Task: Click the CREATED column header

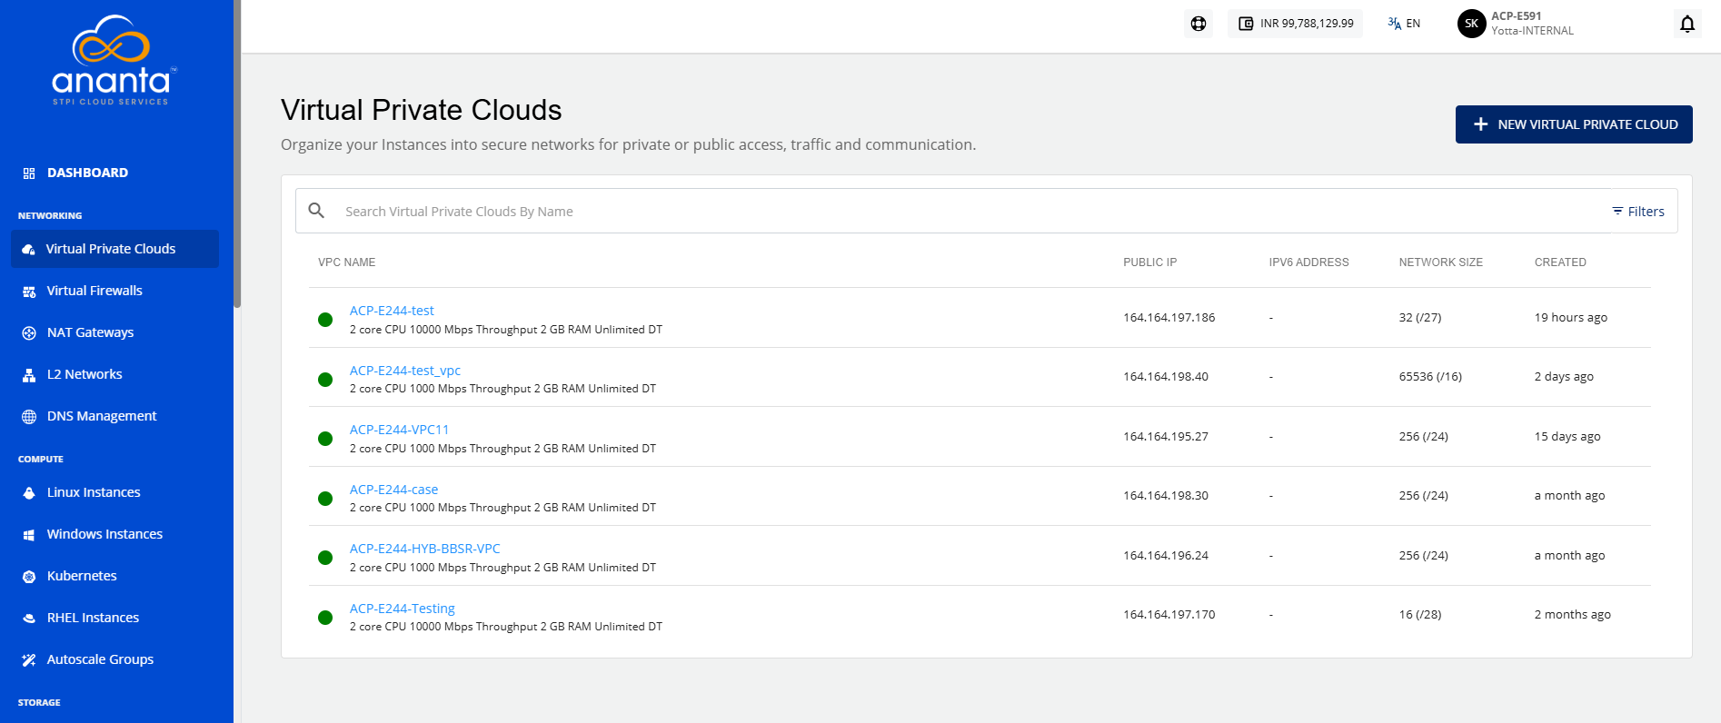Action: [x=1560, y=262]
